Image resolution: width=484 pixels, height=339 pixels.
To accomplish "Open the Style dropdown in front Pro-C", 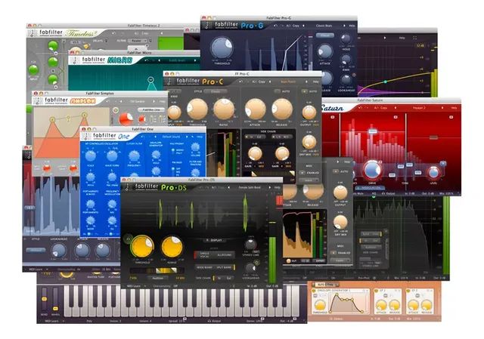I will (x=216, y=91).
